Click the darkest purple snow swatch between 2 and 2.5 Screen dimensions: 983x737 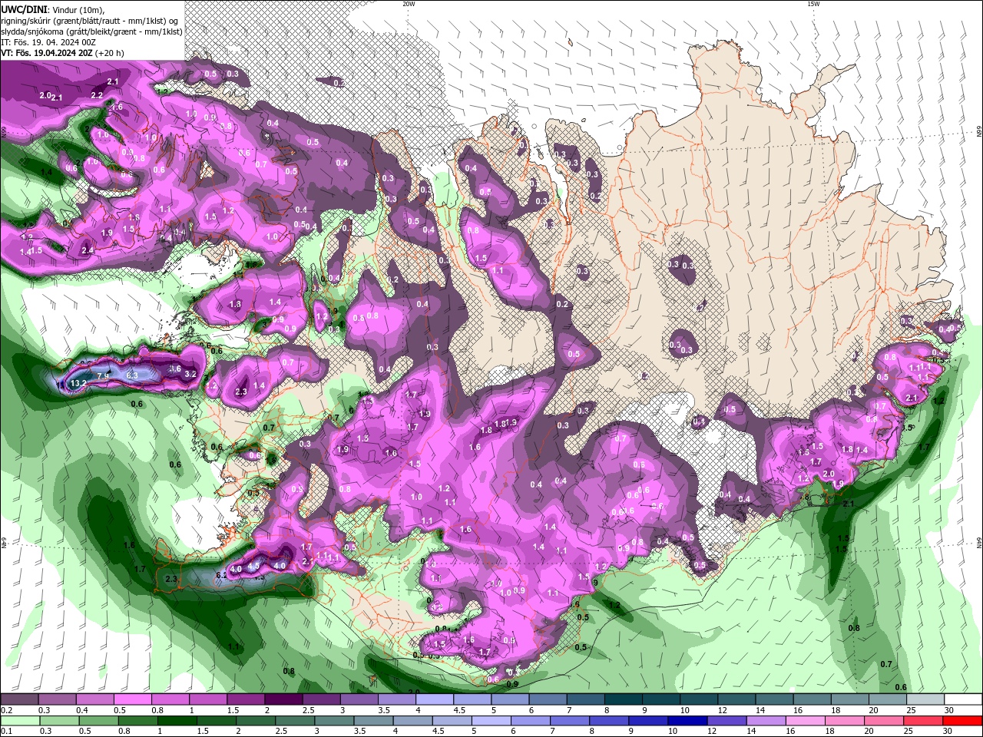[283, 699]
